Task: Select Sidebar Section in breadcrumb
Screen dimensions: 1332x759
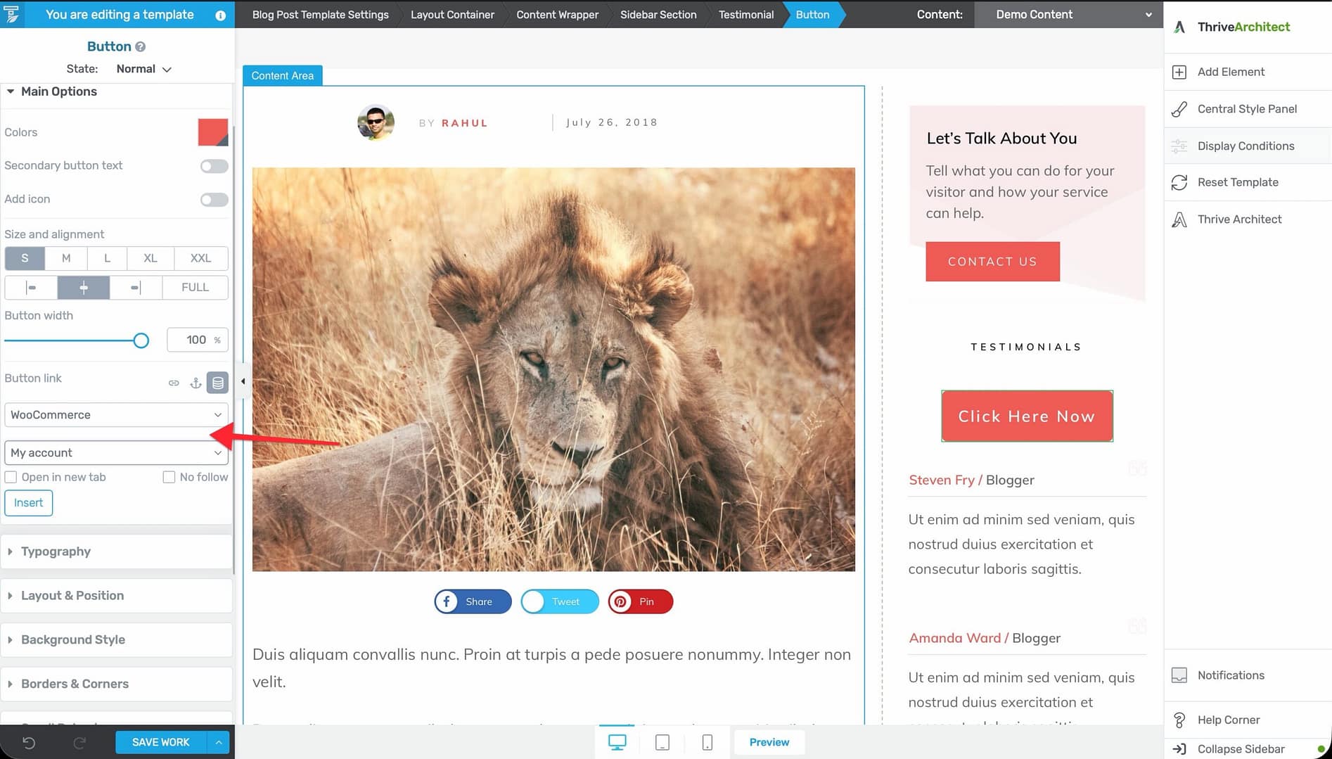Action: (658, 14)
